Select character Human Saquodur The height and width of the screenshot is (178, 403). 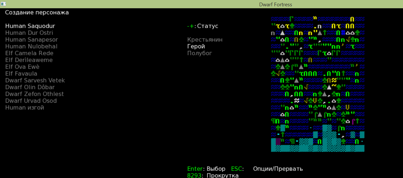coord(30,26)
